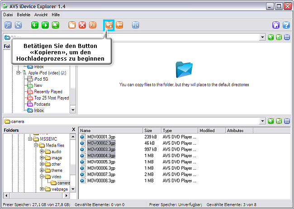Click the lower panel blue grid view icon

pyautogui.click(x=287, y=121)
